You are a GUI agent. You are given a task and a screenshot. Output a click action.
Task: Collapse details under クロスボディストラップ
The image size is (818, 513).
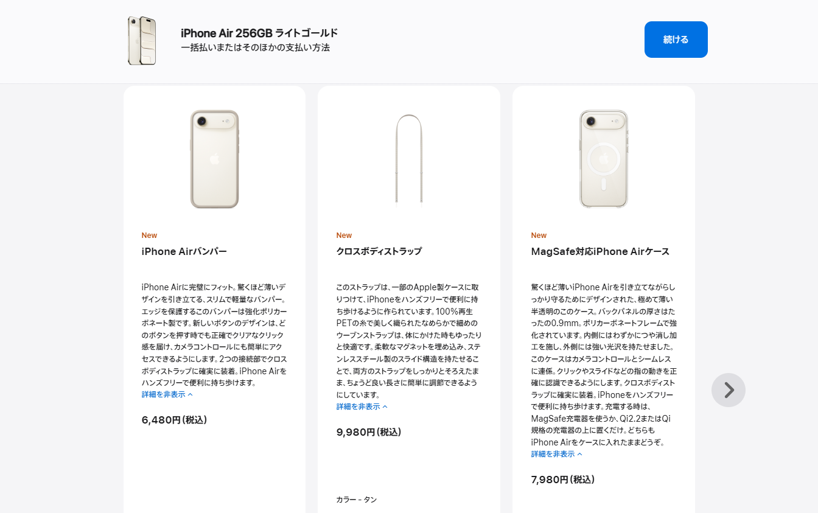click(362, 407)
